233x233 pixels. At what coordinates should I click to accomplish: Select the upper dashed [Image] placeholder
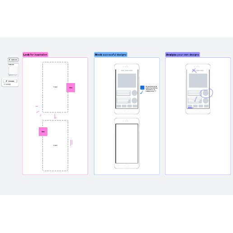pos(55,87)
